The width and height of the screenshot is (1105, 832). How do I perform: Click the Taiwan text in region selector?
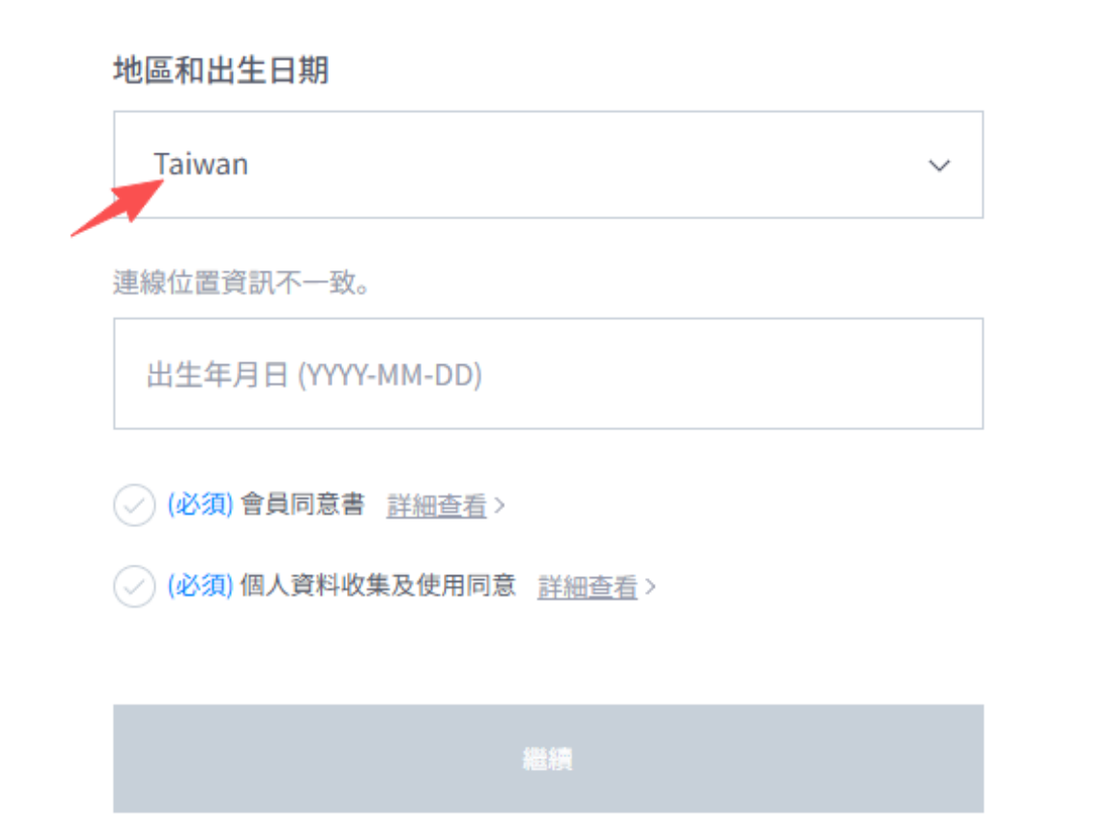point(201,164)
